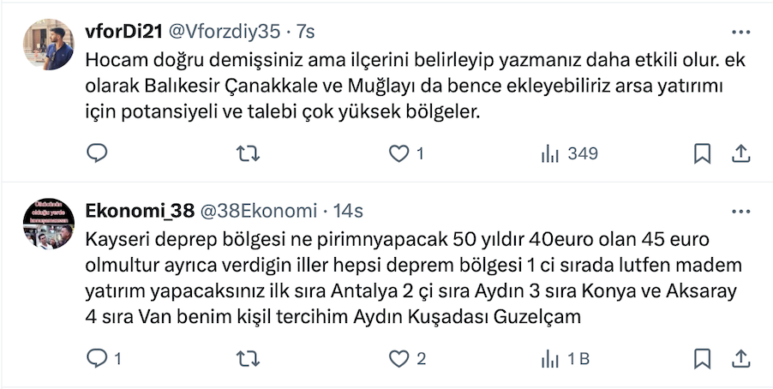Image resolution: width=773 pixels, height=389 pixels.
Task: View analytics showing 349 views
Action: tap(568, 153)
